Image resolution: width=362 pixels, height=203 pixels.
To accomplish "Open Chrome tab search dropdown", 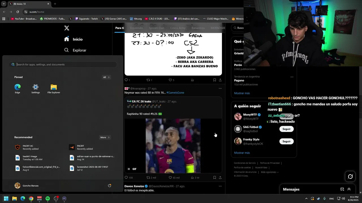I will (x=4, y=4).
